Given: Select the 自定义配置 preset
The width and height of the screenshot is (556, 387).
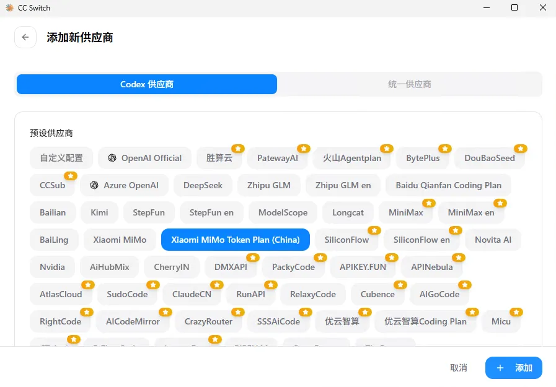Looking at the screenshot, I should point(61,158).
